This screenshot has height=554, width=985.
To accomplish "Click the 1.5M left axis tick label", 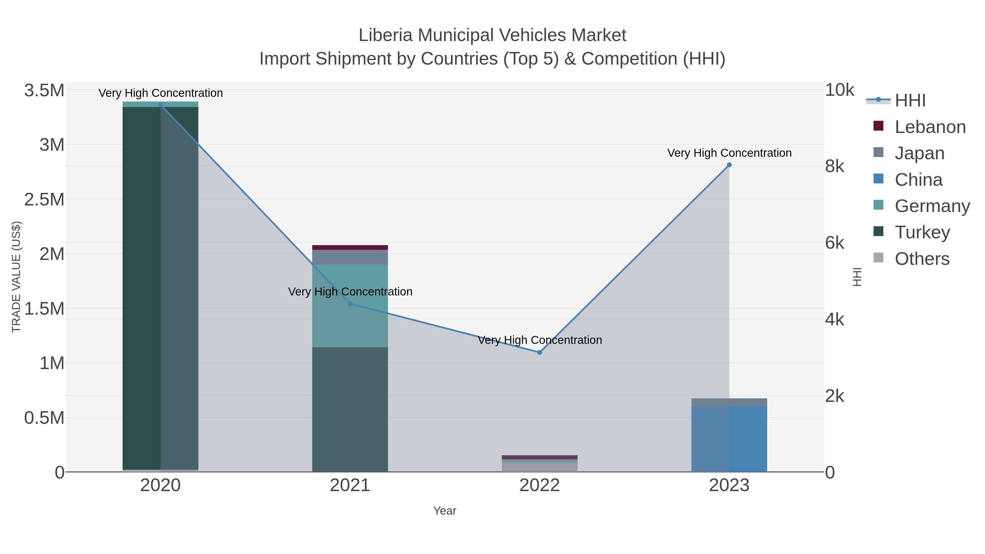I will (44, 309).
